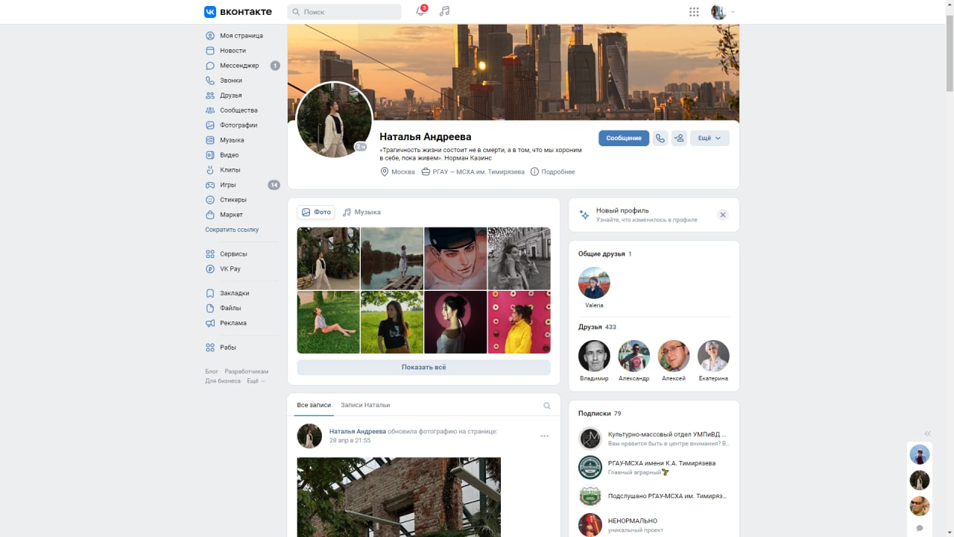Image resolution: width=954 pixels, height=537 pixels.
Task: Click the Стикеры sidebar icon
Action: [x=210, y=200]
